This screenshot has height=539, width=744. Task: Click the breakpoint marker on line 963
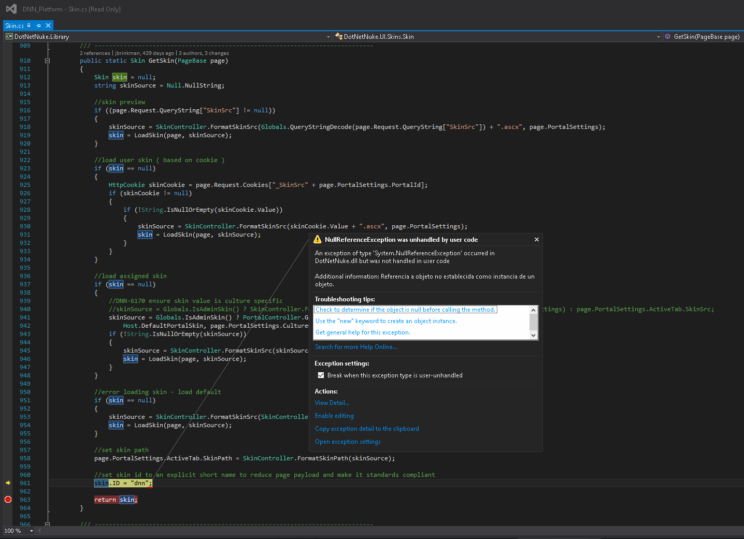(8, 500)
